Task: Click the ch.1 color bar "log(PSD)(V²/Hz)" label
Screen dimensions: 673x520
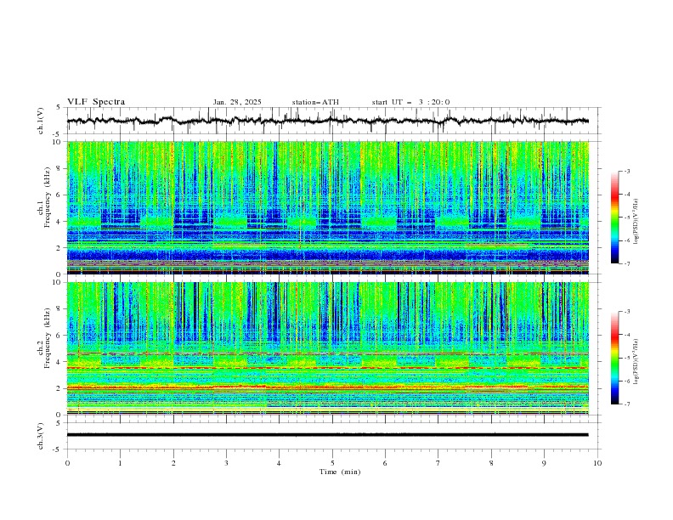Action: tap(636, 222)
